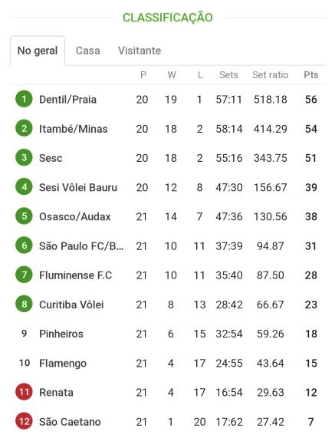The image size is (335, 438).
Task: Click the Sets column header
Action: coord(228,75)
